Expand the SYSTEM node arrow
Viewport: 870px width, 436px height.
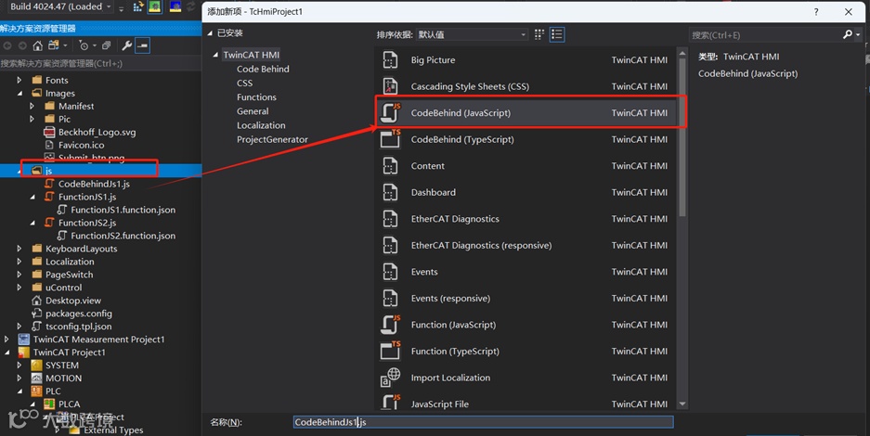click(19, 365)
